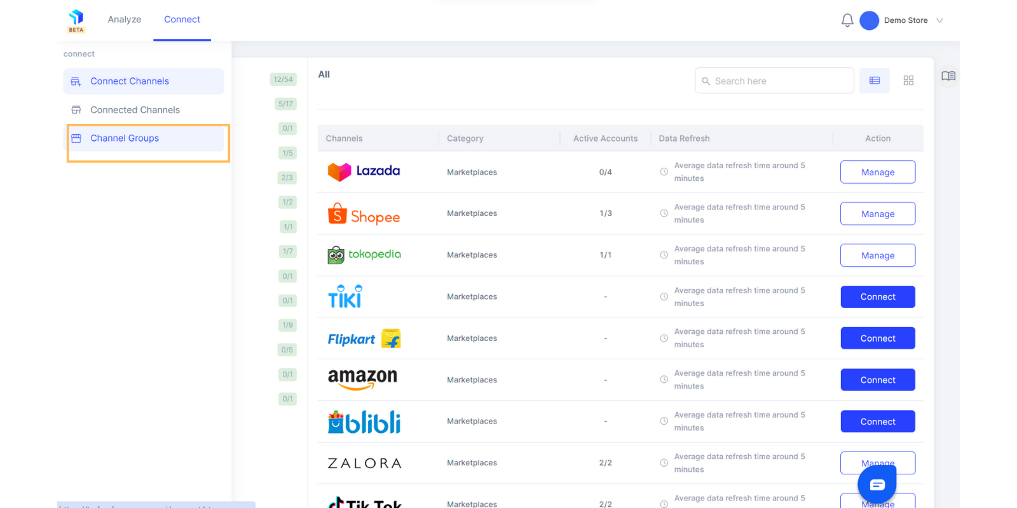This screenshot has width=1017, height=508.
Task: Click the Channel Groups sidebar icon
Action: [x=76, y=138]
